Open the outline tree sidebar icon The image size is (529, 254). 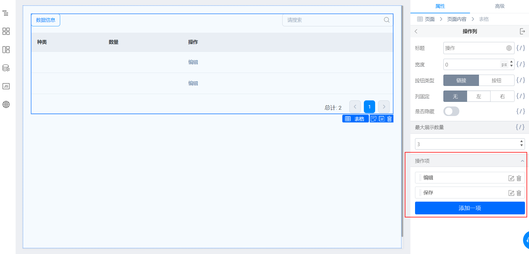click(6, 13)
